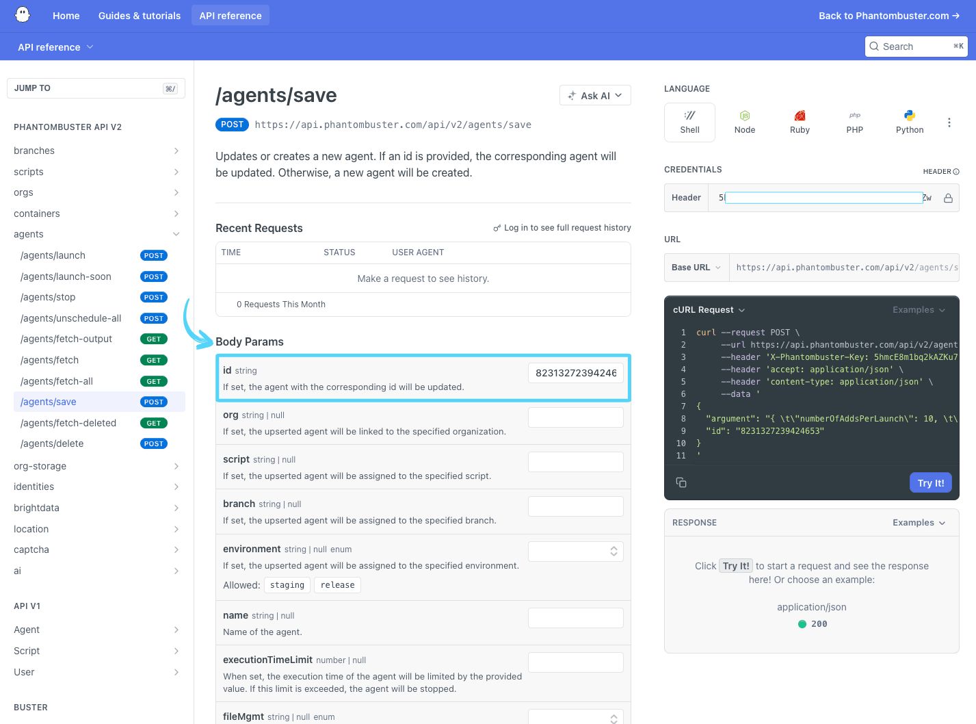This screenshot has width=976, height=724.
Task: Click green 200 status dot
Action: click(x=802, y=624)
